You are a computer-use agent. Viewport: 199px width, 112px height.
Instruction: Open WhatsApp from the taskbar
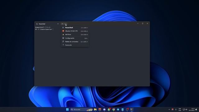tap(109, 110)
